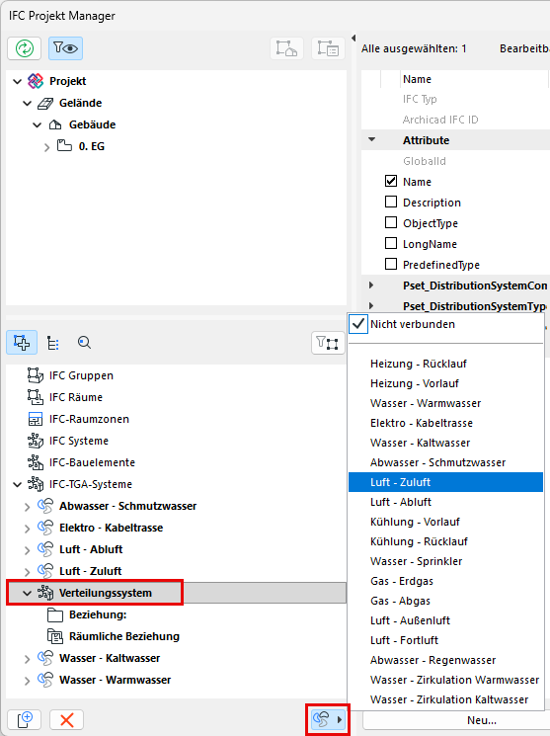Collapse the left panel via the splitter arrow
This screenshot has width=550, height=736.
click(354, 38)
